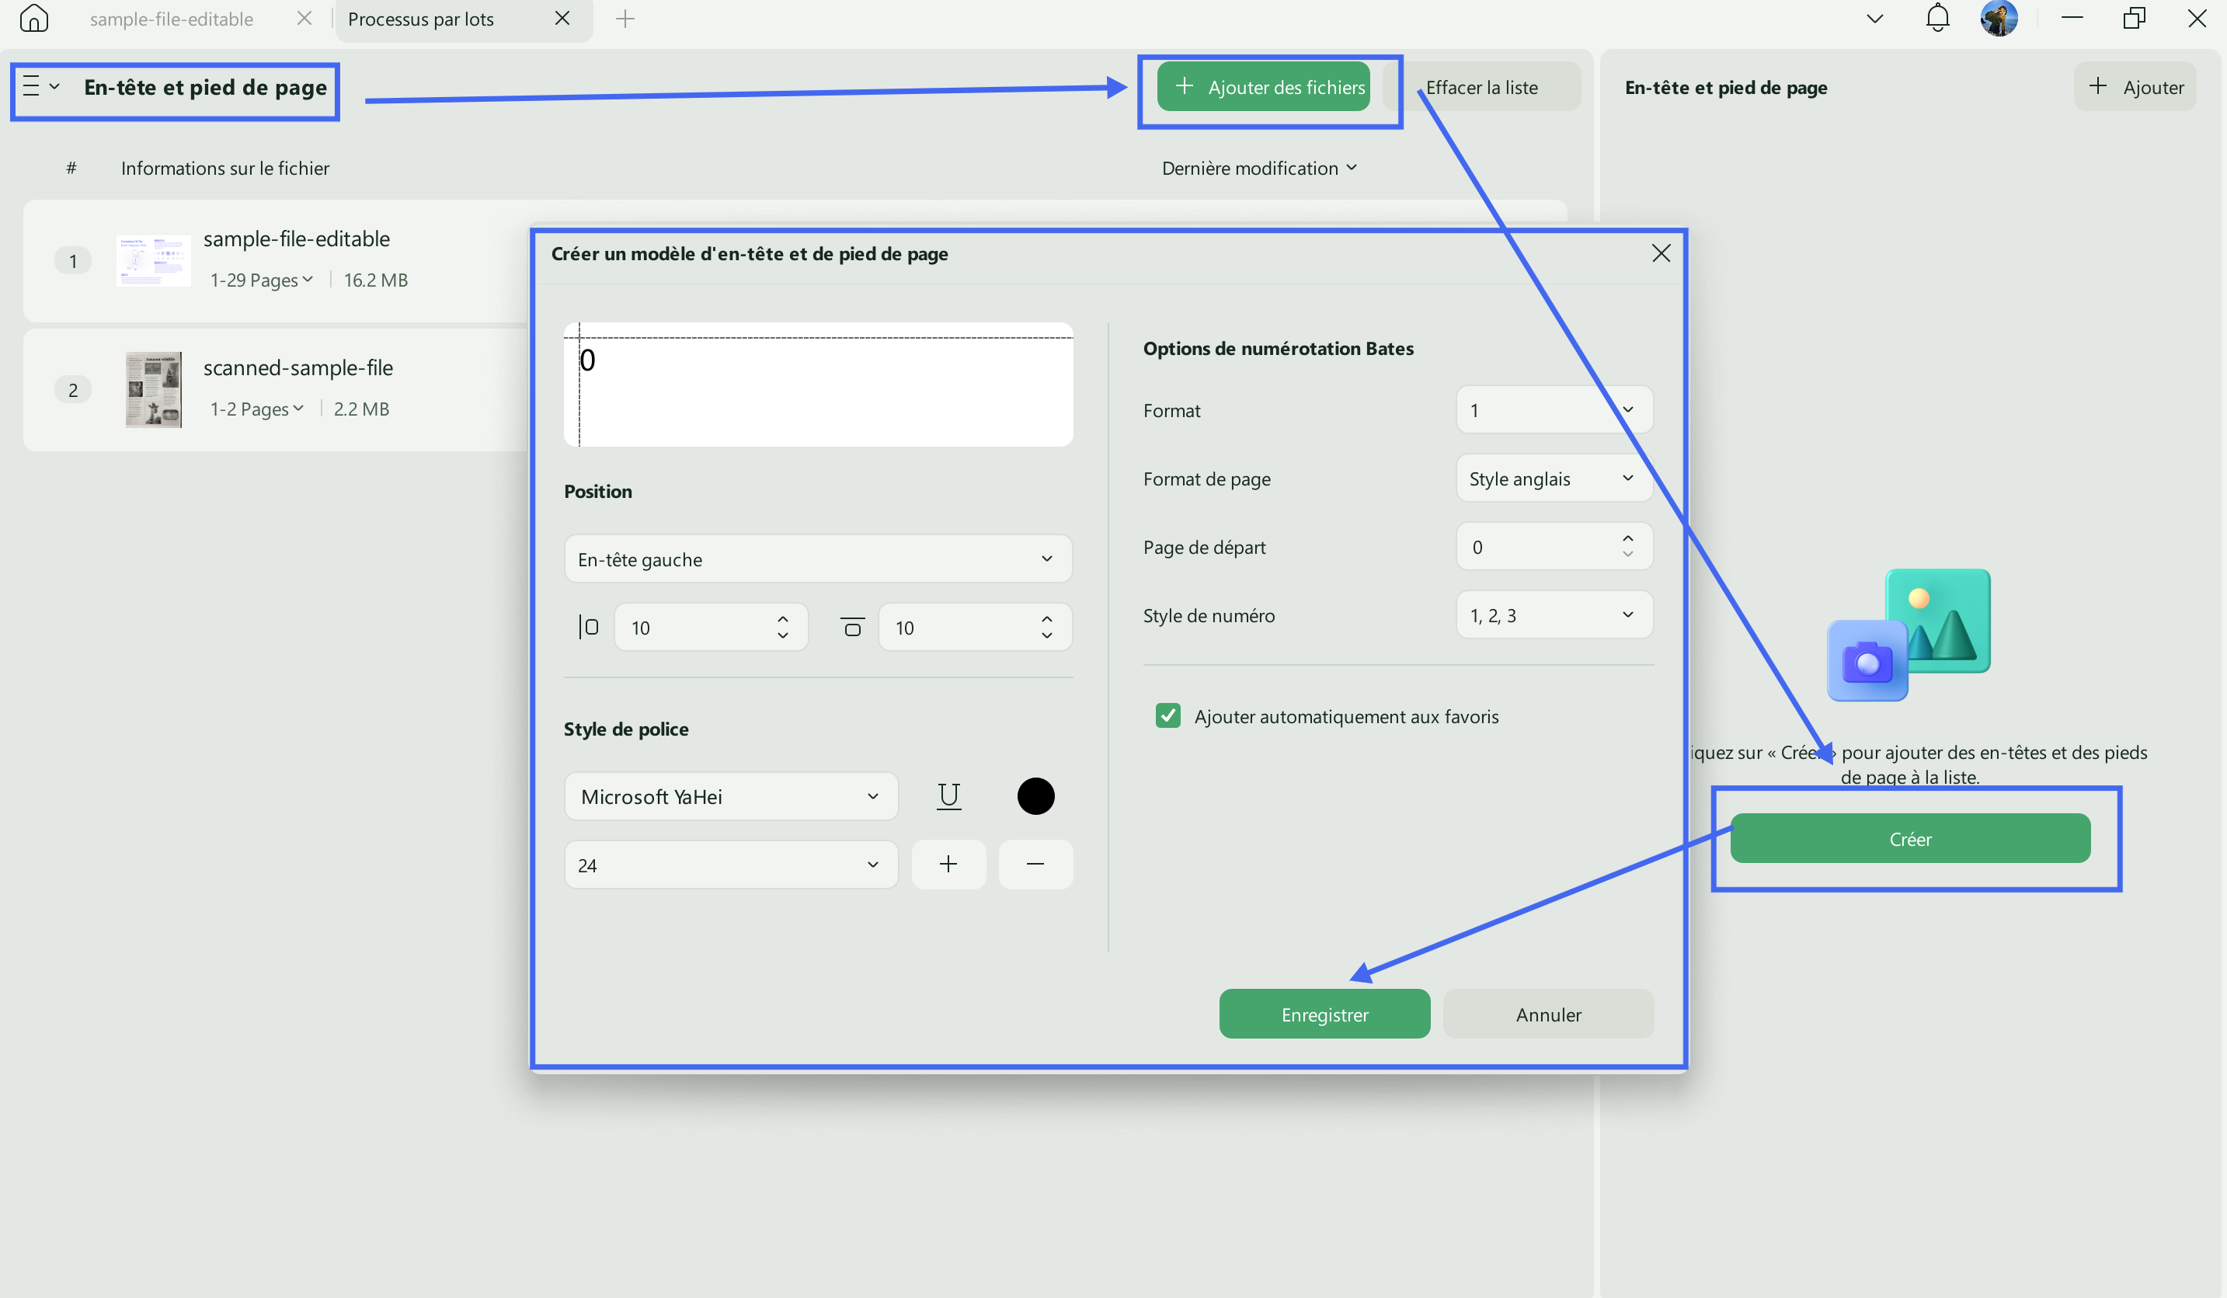This screenshot has width=2227, height=1298.
Task: Decrease font size with minus button
Action: [x=1035, y=864]
